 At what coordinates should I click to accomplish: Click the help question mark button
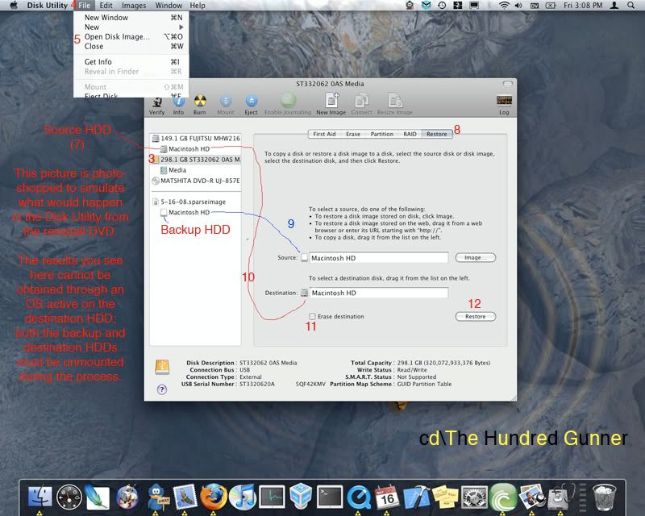click(162, 389)
